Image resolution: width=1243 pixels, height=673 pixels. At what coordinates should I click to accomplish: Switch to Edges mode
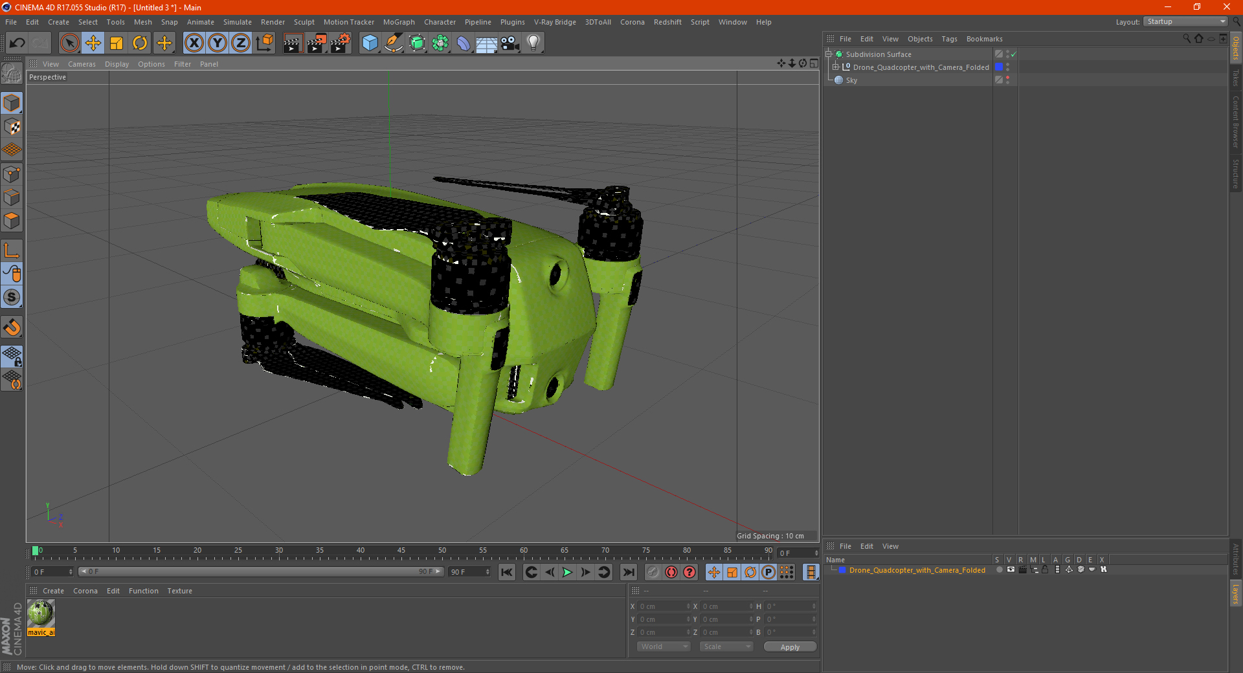[x=12, y=197]
